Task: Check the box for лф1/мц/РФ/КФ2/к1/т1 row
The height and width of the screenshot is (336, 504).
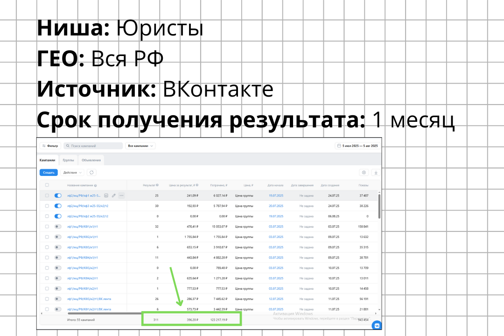Action: (x=47, y=237)
